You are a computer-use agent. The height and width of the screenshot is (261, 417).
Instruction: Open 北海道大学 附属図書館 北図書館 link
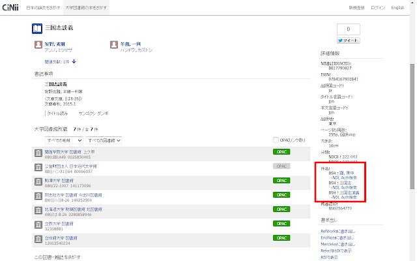click(x=74, y=209)
